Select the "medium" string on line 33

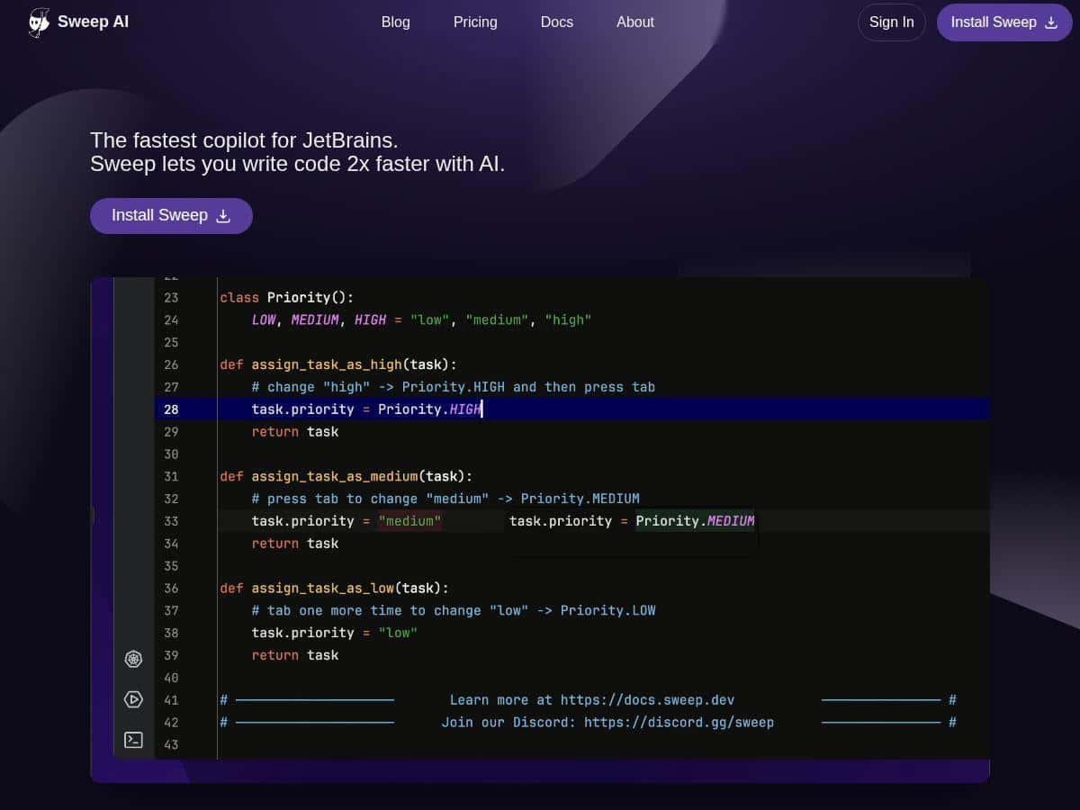pyautogui.click(x=409, y=520)
